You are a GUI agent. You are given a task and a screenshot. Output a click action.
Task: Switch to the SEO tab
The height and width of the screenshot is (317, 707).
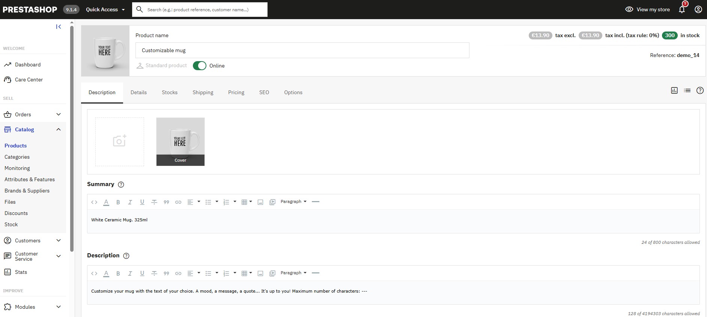coord(264,93)
